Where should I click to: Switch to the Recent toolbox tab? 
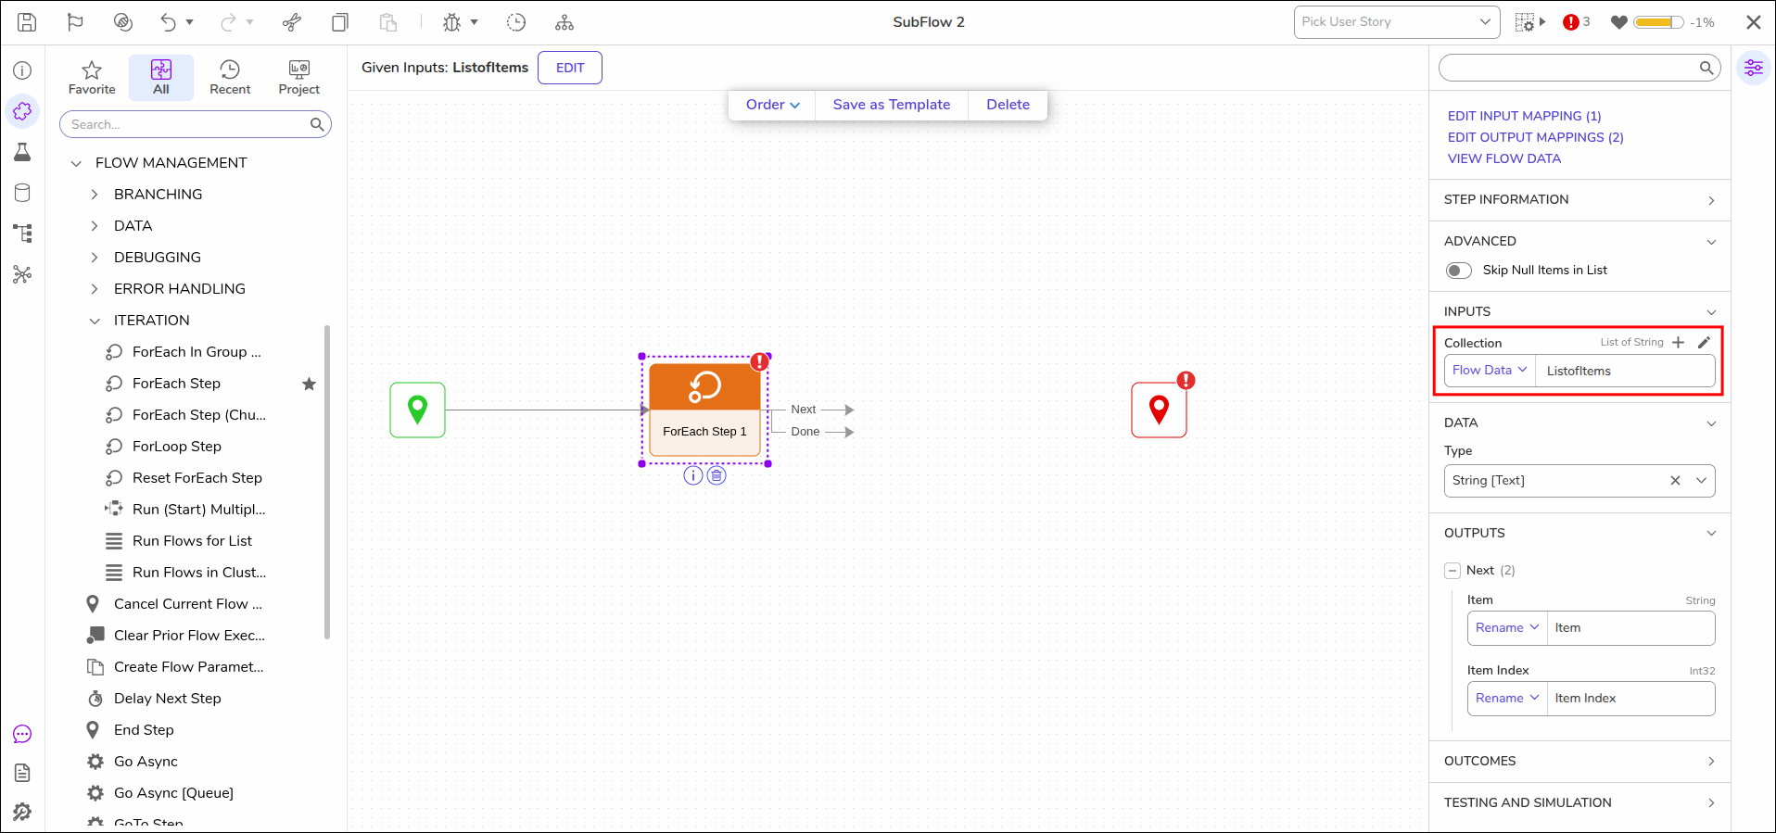230,78
